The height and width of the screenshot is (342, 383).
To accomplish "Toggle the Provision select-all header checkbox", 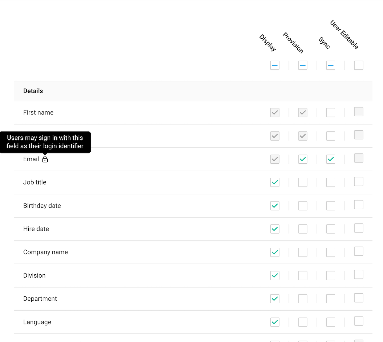I will tap(303, 65).
